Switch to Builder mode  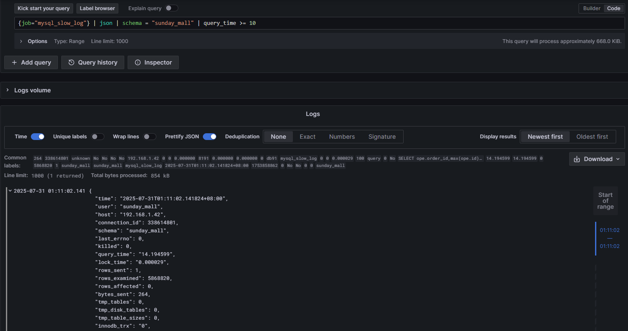(592, 8)
